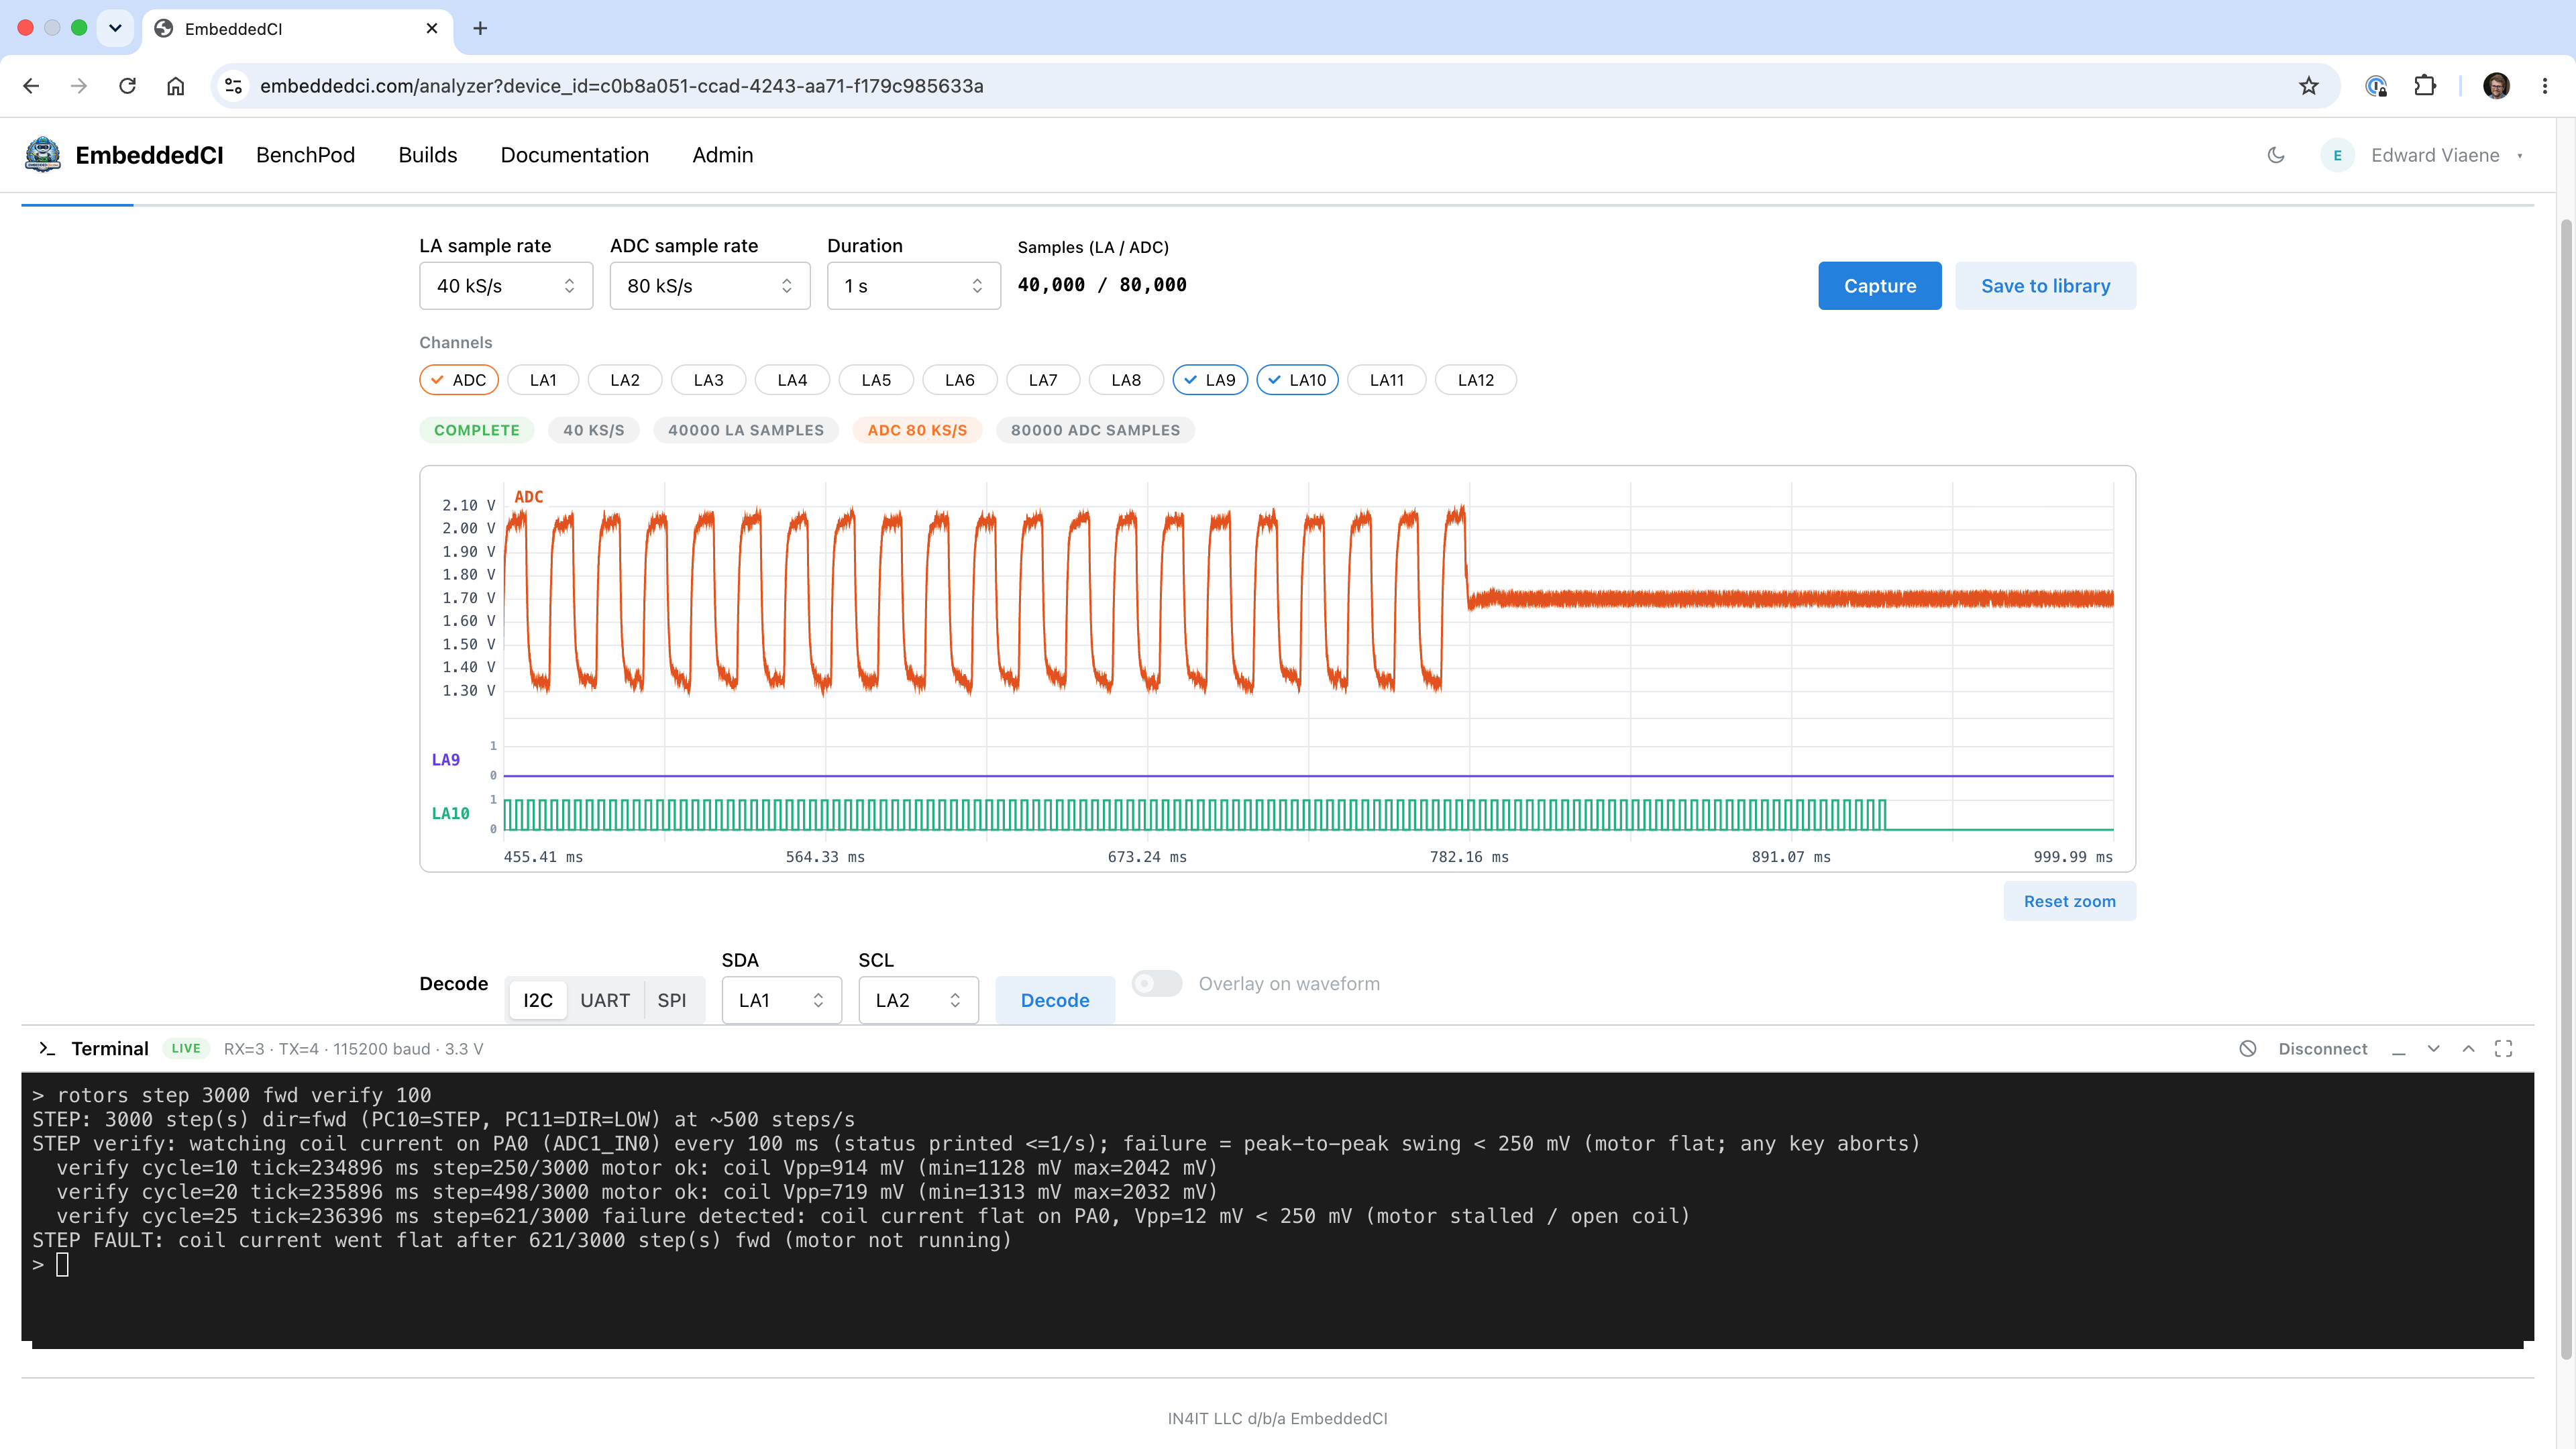Disable the LA10 channel chip
The width and height of the screenshot is (2576, 1449).
point(1297,380)
